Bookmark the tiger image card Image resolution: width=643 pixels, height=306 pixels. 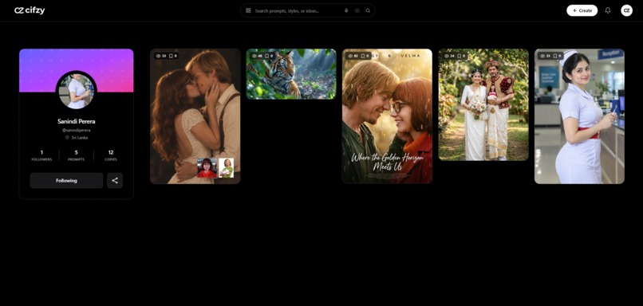267,56
